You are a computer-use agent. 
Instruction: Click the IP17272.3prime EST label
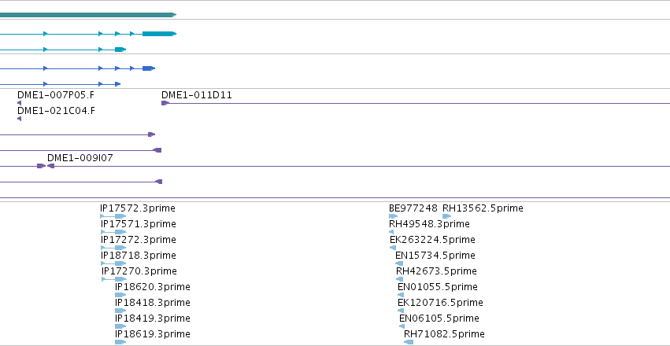138,240
